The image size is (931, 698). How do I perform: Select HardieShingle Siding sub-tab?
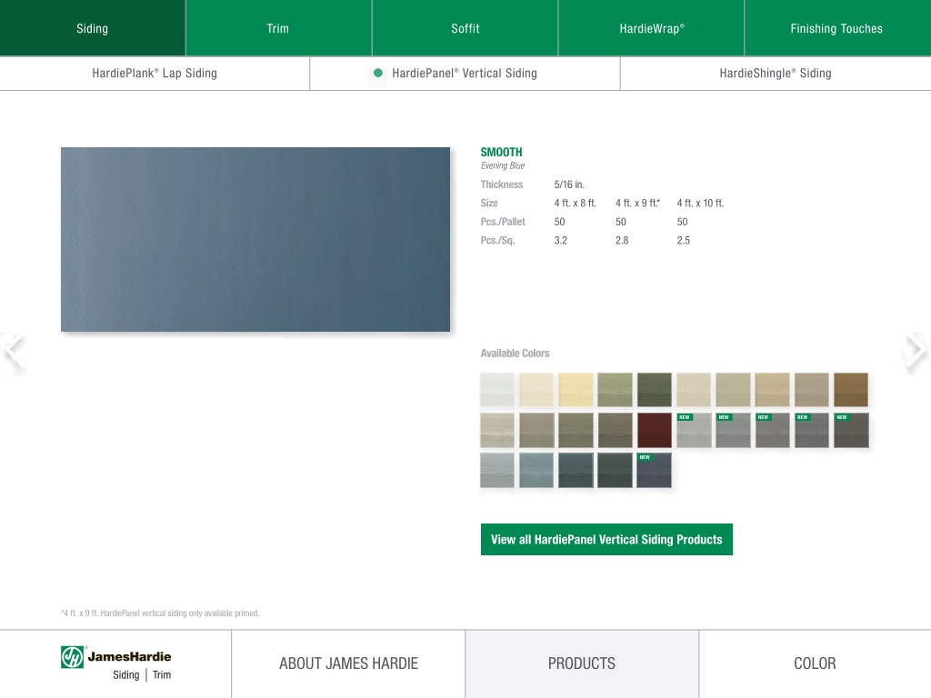click(x=776, y=74)
